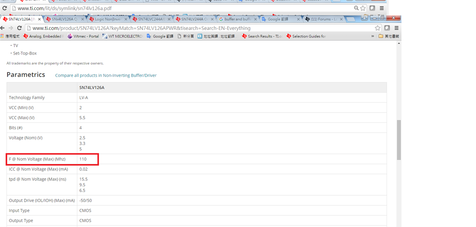
Task: Select the Input Type row label
Action: pyautogui.click(x=19, y=210)
